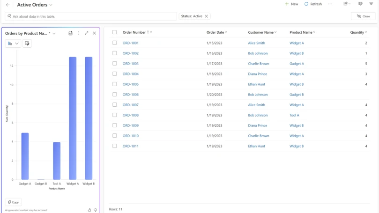Open the filter icon at top right

[371, 4]
